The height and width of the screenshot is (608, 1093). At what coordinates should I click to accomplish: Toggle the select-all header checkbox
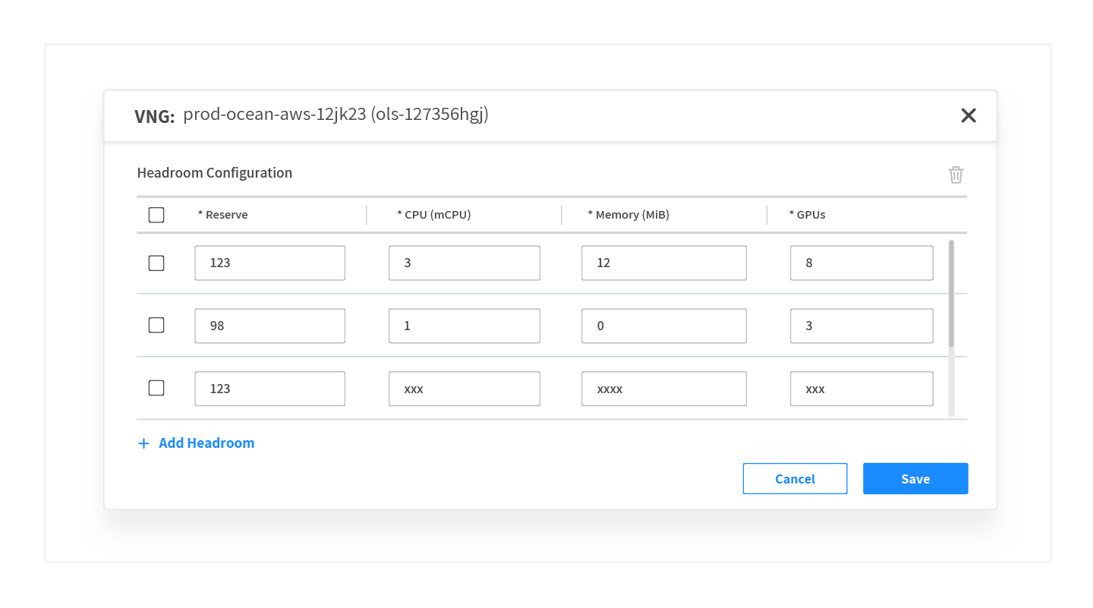[156, 215]
